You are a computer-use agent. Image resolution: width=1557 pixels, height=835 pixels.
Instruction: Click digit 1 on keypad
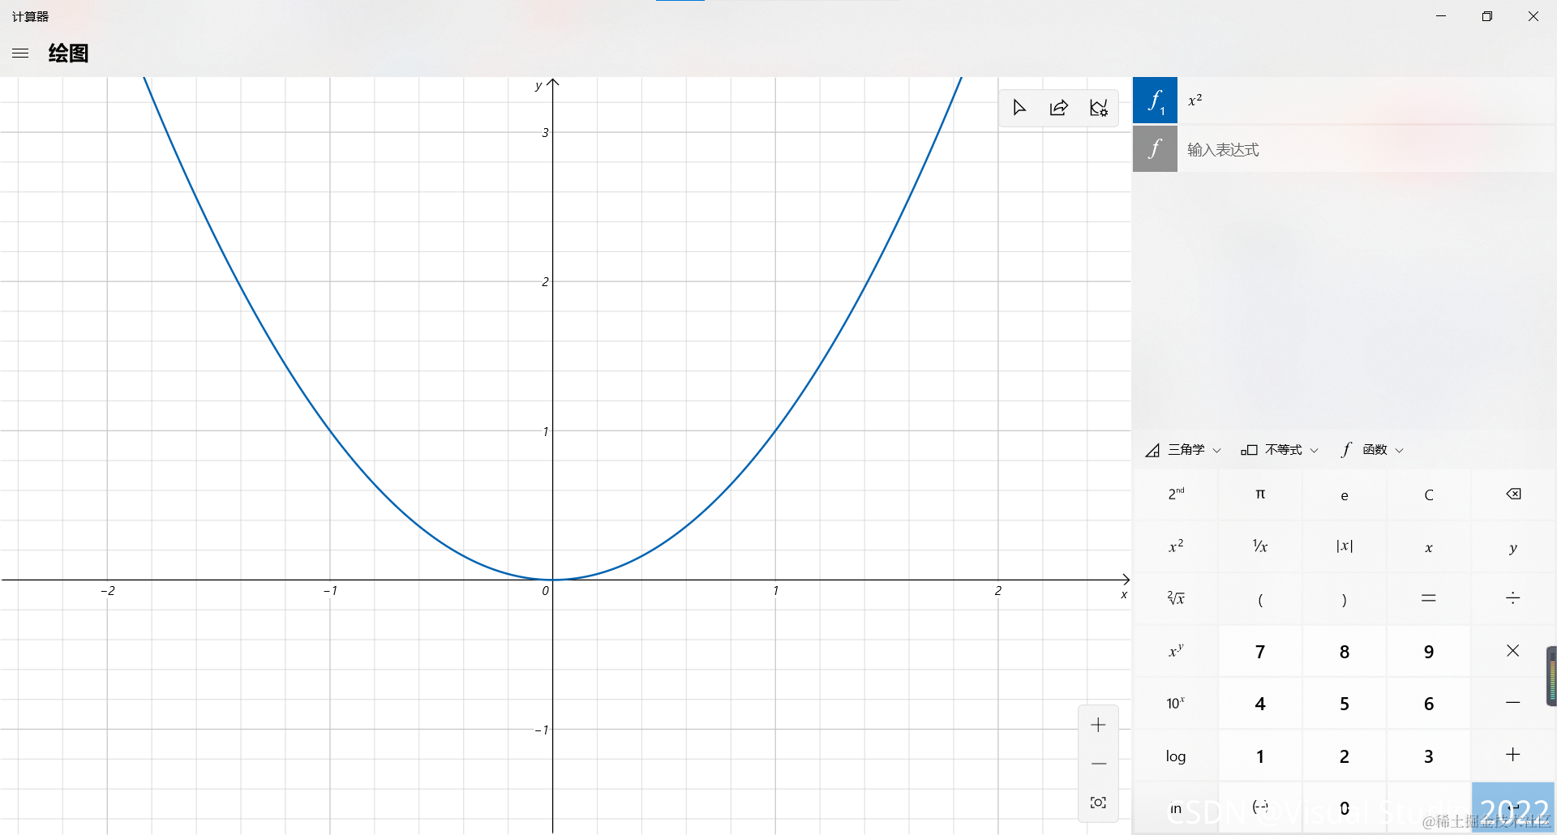coord(1260,756)
